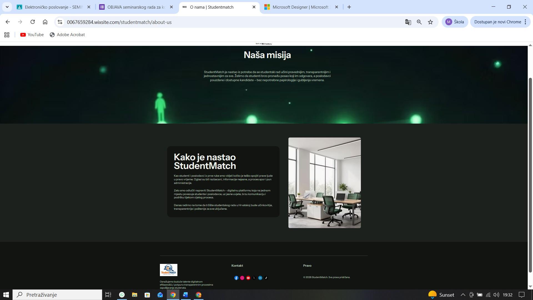
Task: Show hidden system tray icons chevron
Action: [x=463, y=295]
